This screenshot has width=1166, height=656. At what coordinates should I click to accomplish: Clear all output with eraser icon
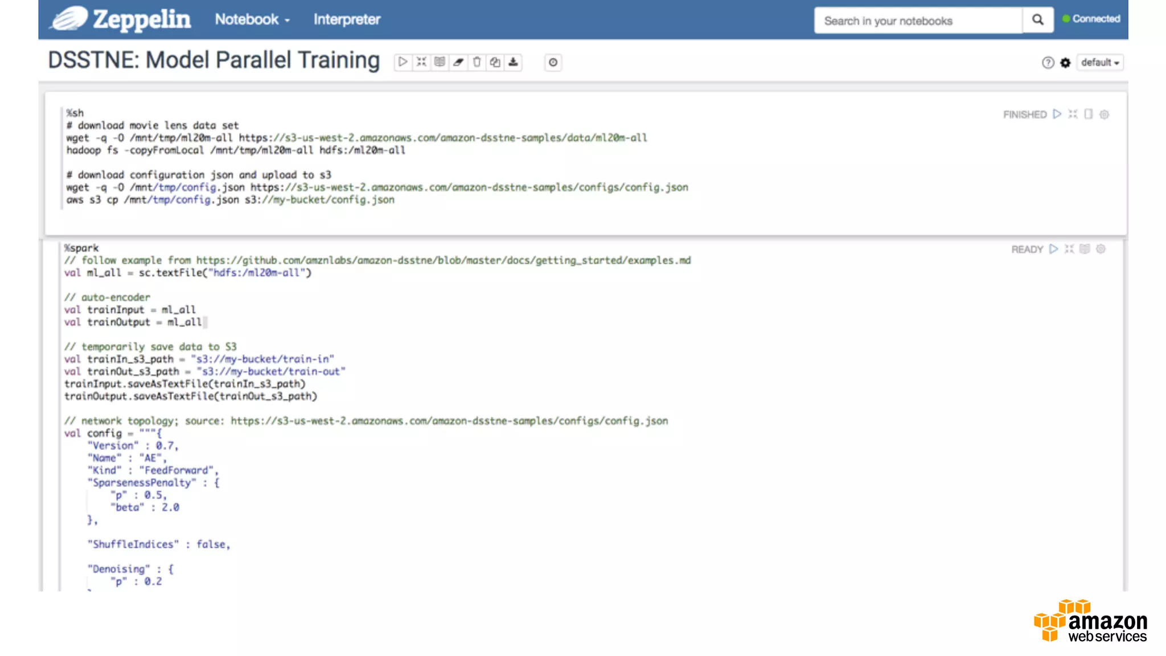458,62
